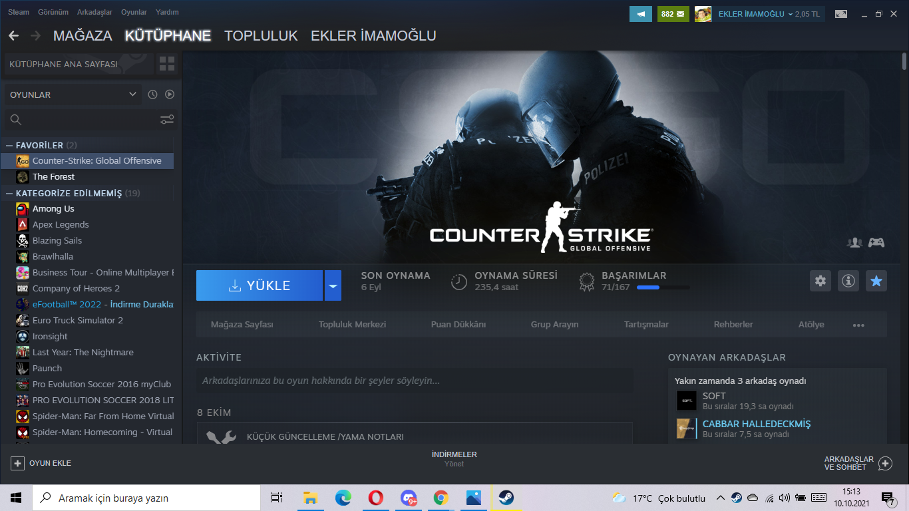Image resolution: width=909 pixels, height=511 pixels.
Task: Open the Yardım menu
Action: [167, 12]
